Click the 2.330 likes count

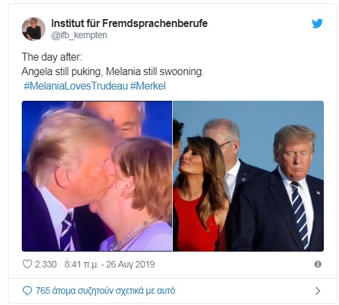coord(46,264)
